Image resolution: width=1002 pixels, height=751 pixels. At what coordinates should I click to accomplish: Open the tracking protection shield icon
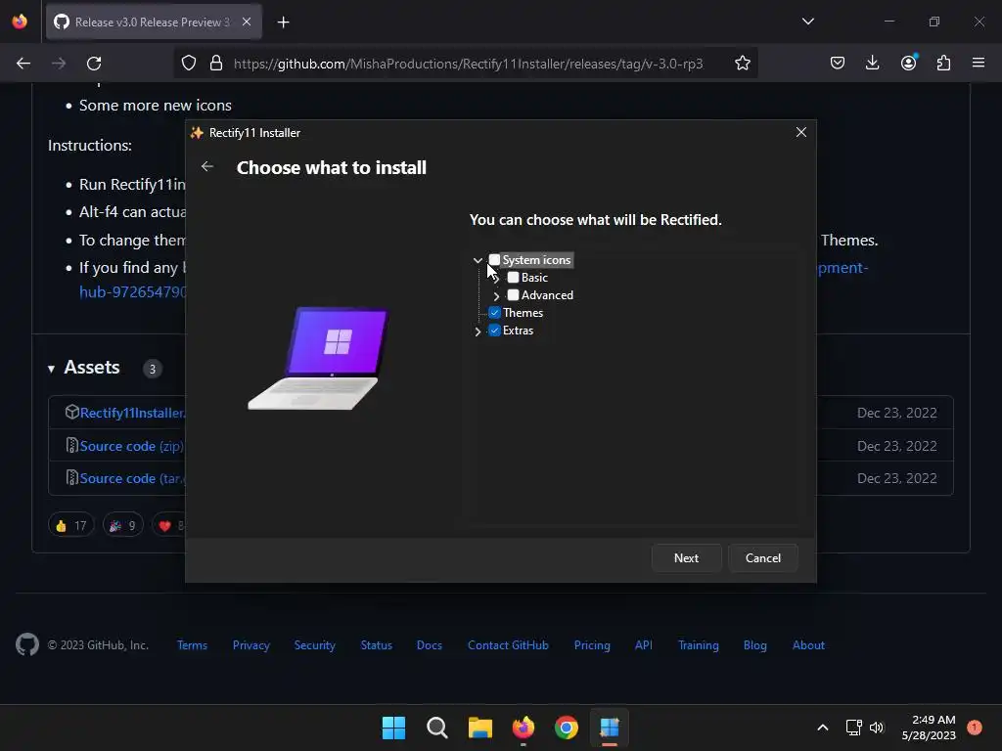(x=189, y=64)
